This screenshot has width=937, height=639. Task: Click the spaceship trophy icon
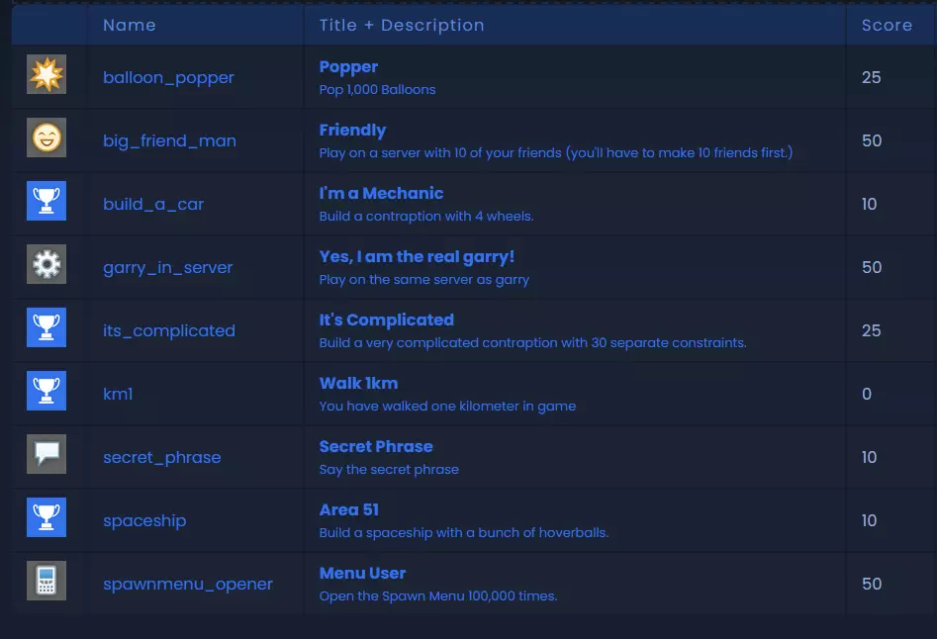point(47,517)
